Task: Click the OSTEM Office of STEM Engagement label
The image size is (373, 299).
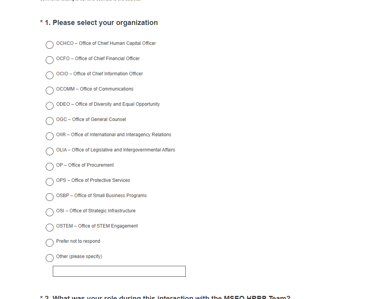Action: 97,226
